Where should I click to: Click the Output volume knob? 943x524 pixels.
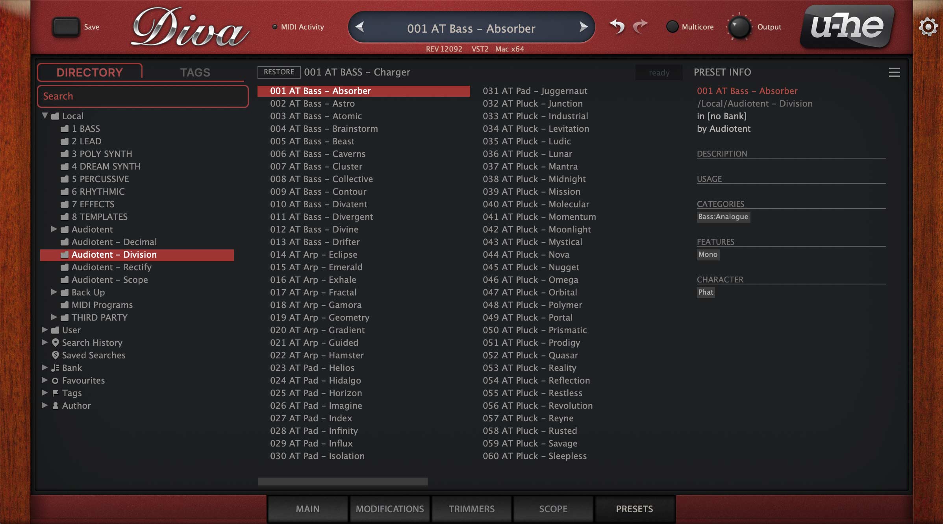[739, 27]
